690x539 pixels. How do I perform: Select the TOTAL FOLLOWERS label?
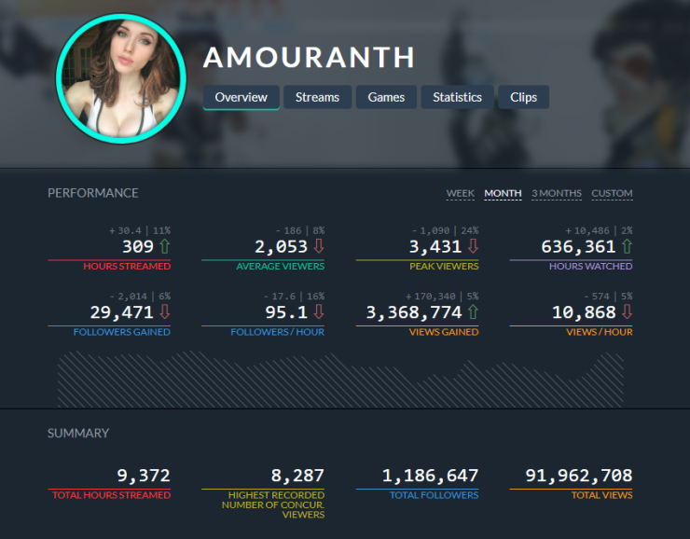[x=434, y=495]
